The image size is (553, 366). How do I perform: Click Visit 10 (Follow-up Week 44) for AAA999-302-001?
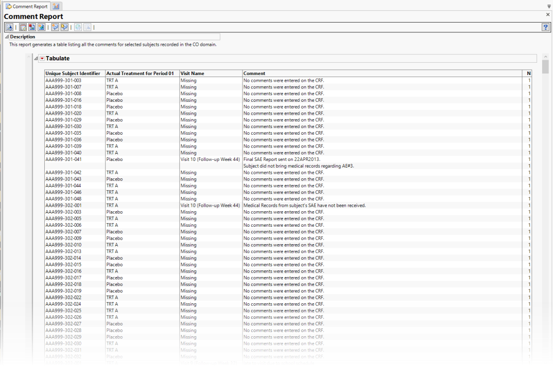click(210, 206)
